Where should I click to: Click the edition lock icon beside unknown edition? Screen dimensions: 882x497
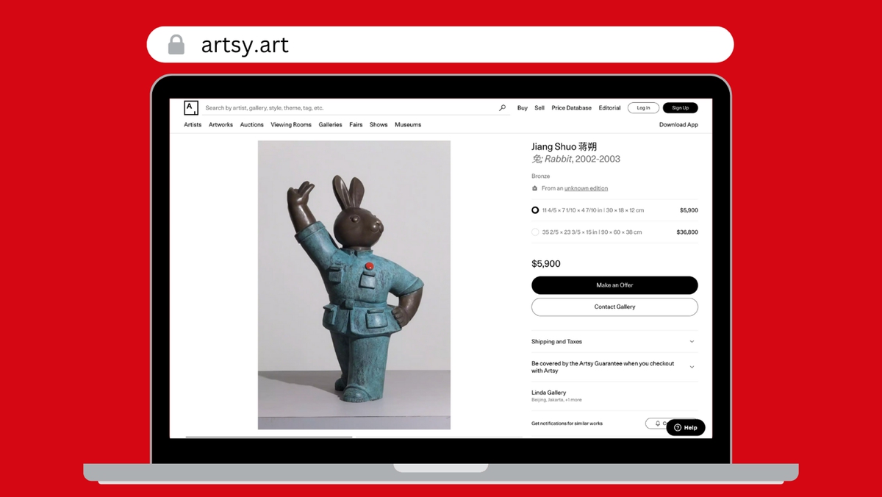(x=535, y=188)
